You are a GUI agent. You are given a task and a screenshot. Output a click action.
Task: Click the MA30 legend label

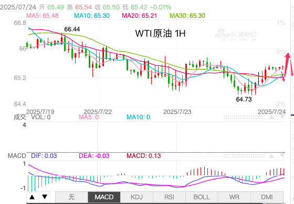(187, 16)
